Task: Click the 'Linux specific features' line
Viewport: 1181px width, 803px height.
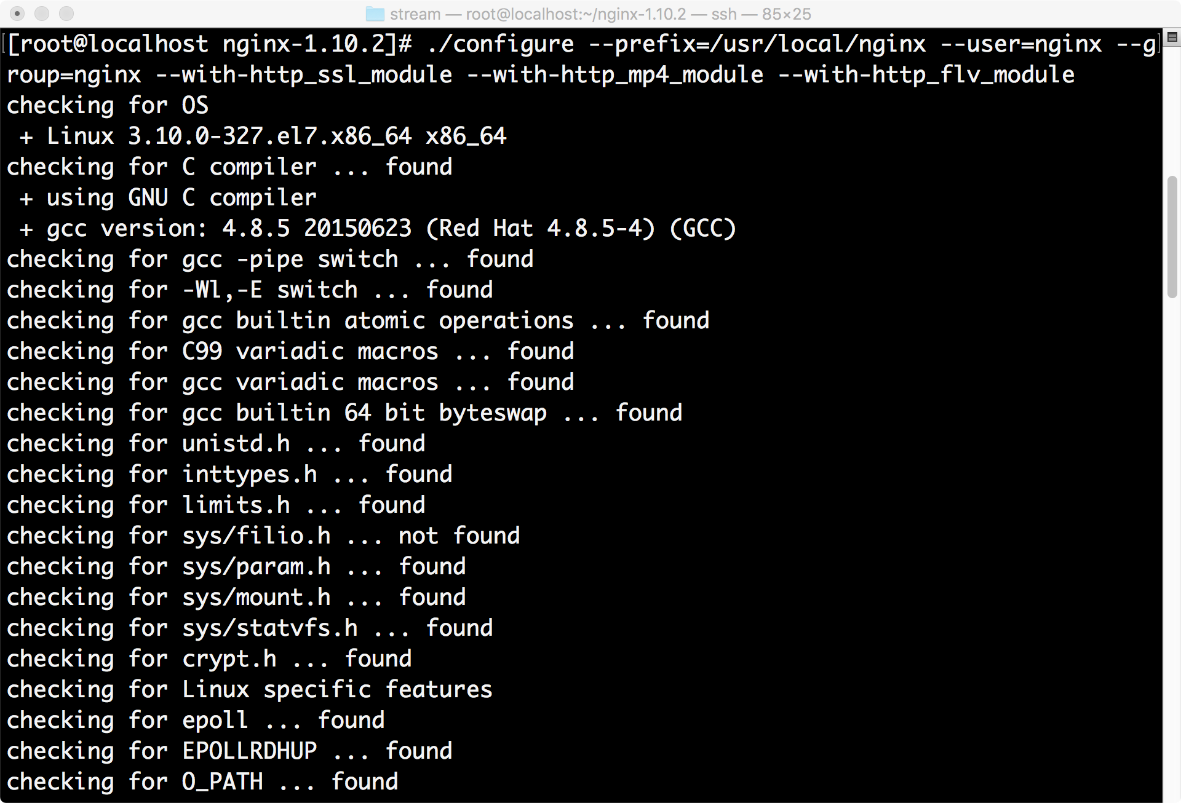Action: (x=249, y=690)
